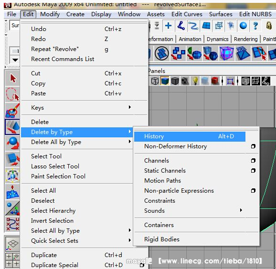
Task: Click the snap to points plus icon
Action: [x=169, y=26]
